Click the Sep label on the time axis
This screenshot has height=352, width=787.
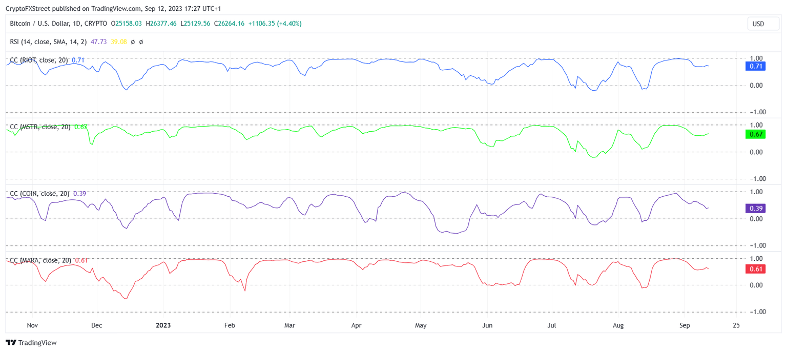pyautogui.click(x=685, y=325)
